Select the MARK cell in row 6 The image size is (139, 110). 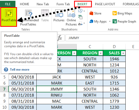(57, 83)
